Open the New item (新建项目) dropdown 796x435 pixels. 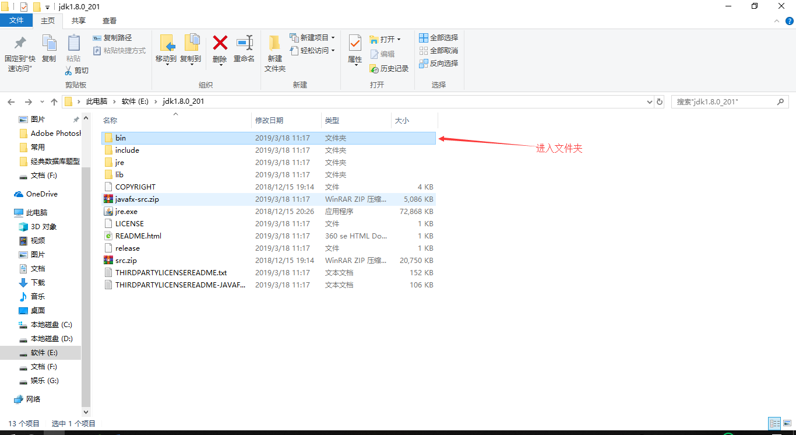(x=312, y=38)
